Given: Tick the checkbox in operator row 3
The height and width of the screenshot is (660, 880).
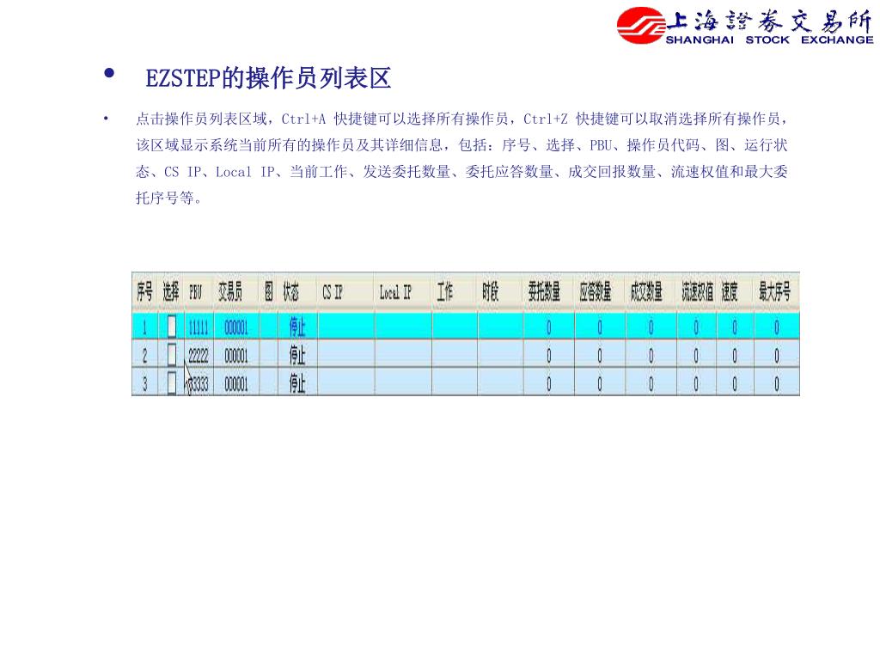Looking at the screenshot, I should click(172, 383).
